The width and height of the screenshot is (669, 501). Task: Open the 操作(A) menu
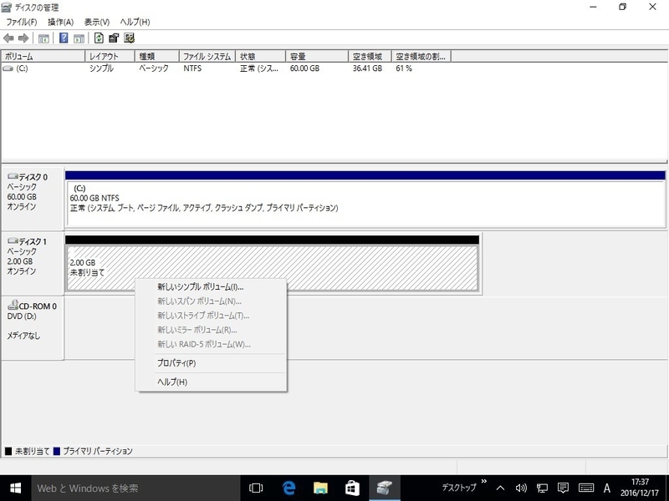click(60, 22)
